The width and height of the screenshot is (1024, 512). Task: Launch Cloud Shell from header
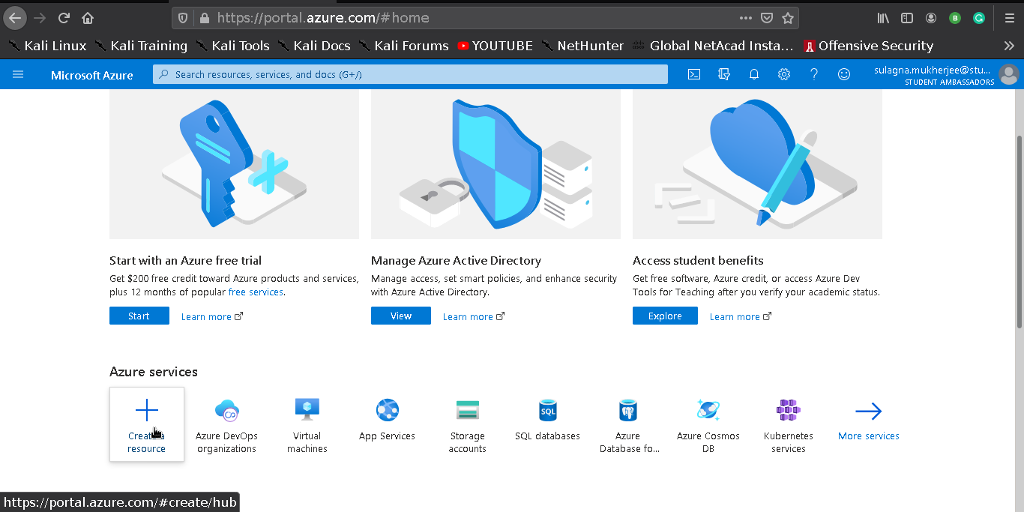[694, 74]
